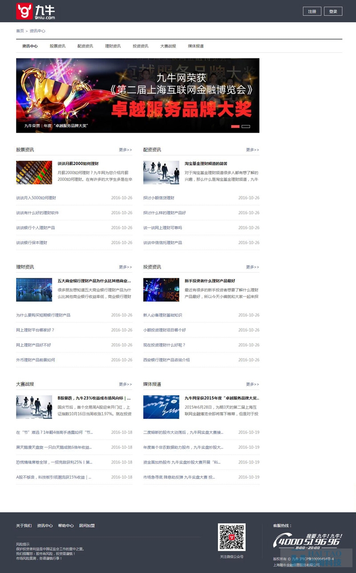Open 谈谈中信信托理财产品 link
The image size is (356, 573).
tap(163, 243)
